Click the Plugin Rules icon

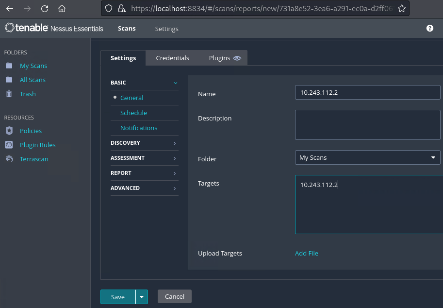pyautogui.click(x=9, y=145)
